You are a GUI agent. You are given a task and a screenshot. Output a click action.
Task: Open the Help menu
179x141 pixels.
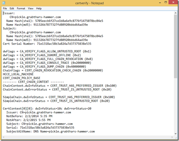point(39,9)
